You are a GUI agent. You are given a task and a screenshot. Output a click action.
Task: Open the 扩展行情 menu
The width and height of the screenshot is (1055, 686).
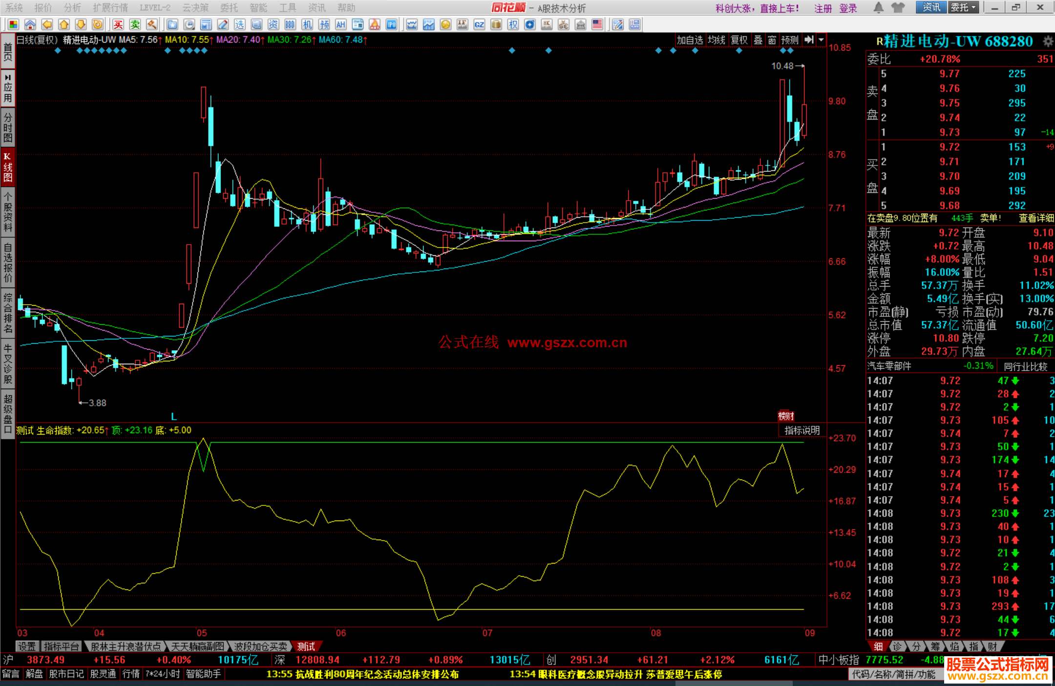tap(110, 8)
